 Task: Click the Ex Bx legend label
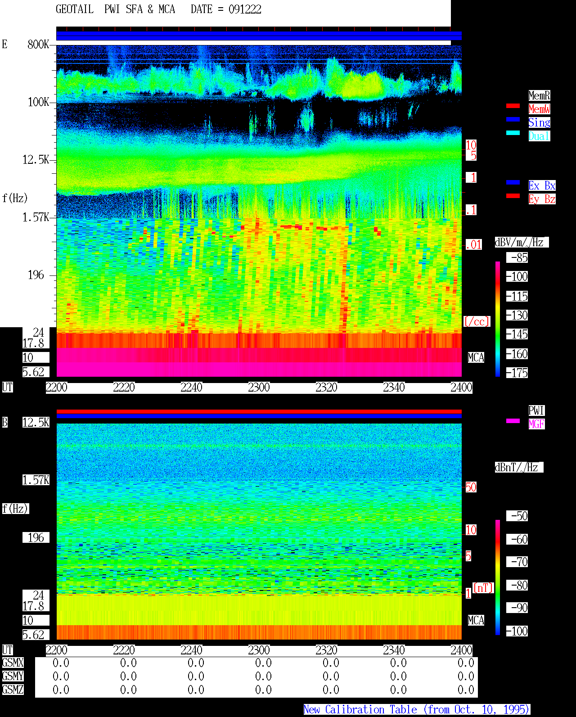point(542,185)
